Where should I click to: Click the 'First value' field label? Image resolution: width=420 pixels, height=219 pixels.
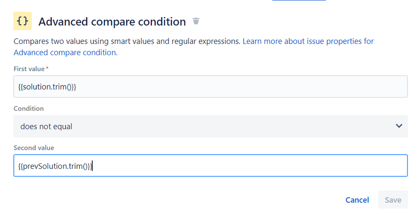[x=29, y=69]
